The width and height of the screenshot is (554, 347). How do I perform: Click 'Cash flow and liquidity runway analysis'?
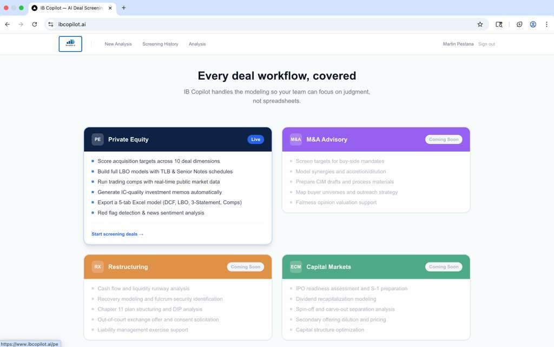143,289
